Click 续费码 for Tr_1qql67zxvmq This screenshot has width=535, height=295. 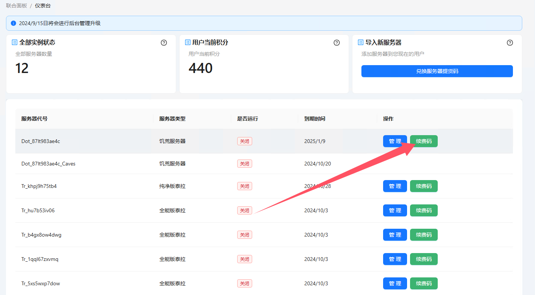click(424, 259)
